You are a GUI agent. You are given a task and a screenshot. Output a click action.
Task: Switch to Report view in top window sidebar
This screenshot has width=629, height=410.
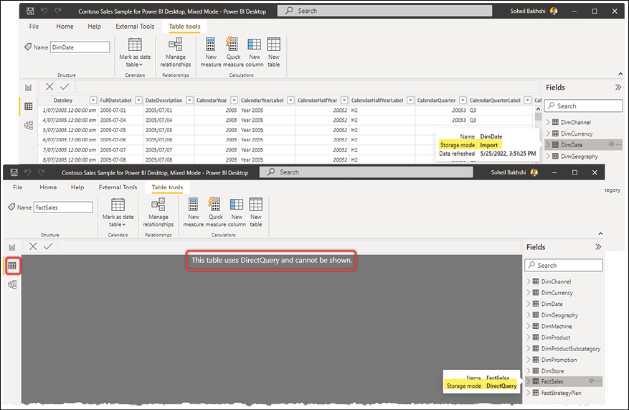tap(29, 88)
